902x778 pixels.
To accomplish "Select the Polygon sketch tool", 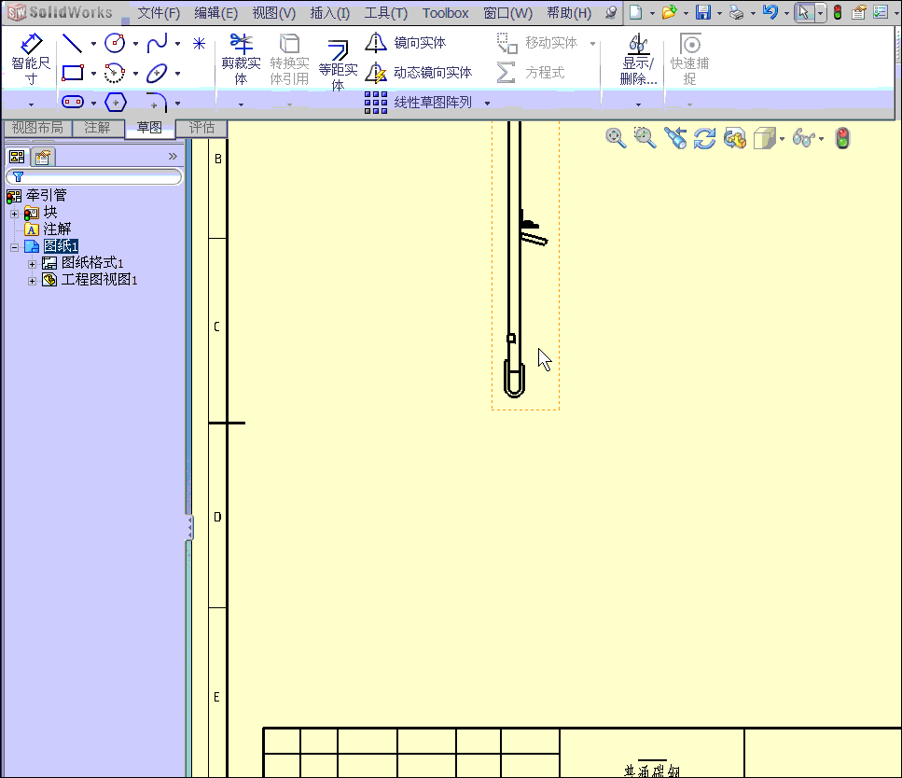I will pos(115,103).
